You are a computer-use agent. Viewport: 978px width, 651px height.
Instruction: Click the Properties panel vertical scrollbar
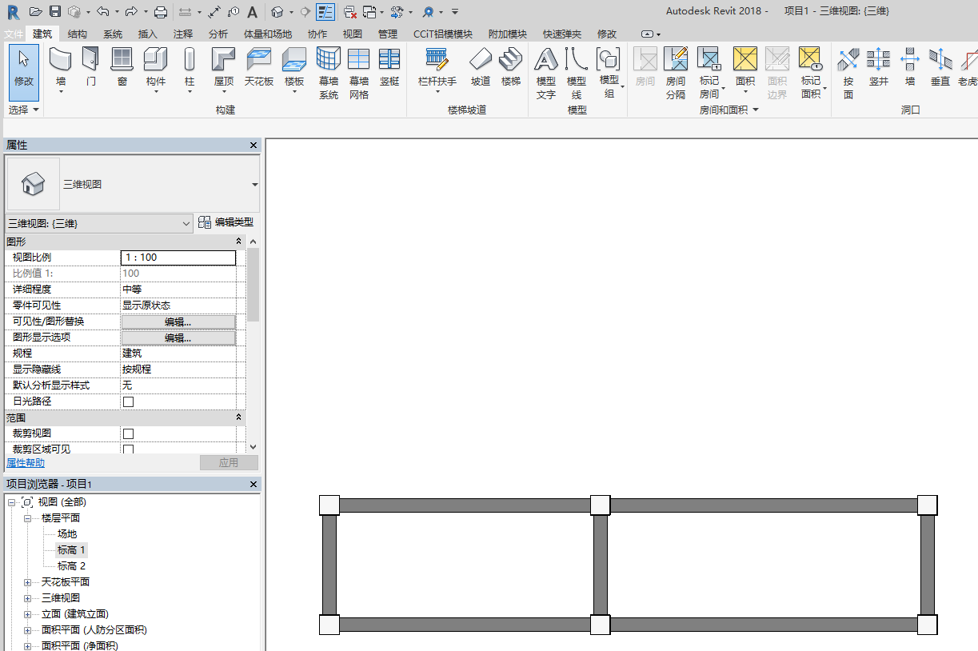tap(253, 284)
